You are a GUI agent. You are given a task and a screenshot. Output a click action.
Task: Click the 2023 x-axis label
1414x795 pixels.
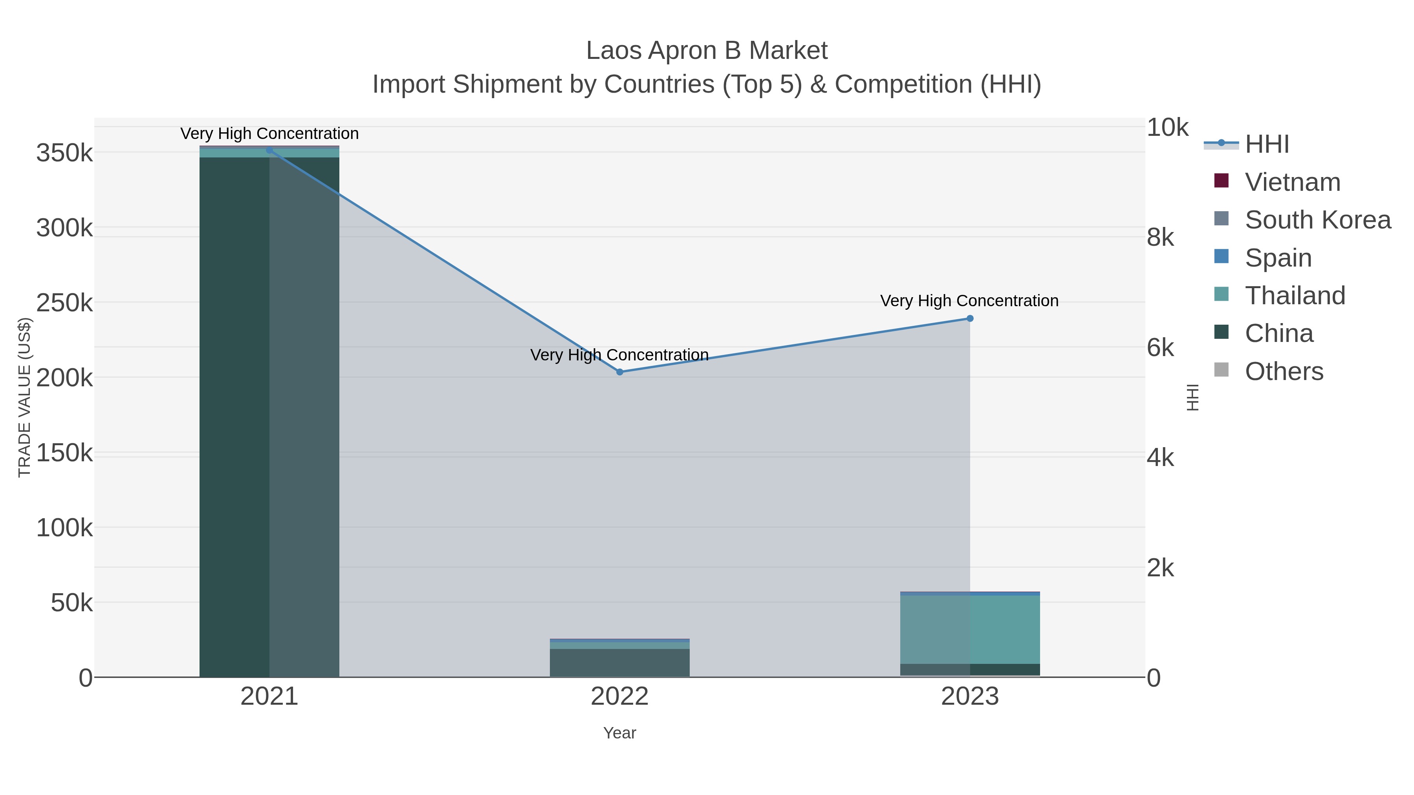(970, 697)
